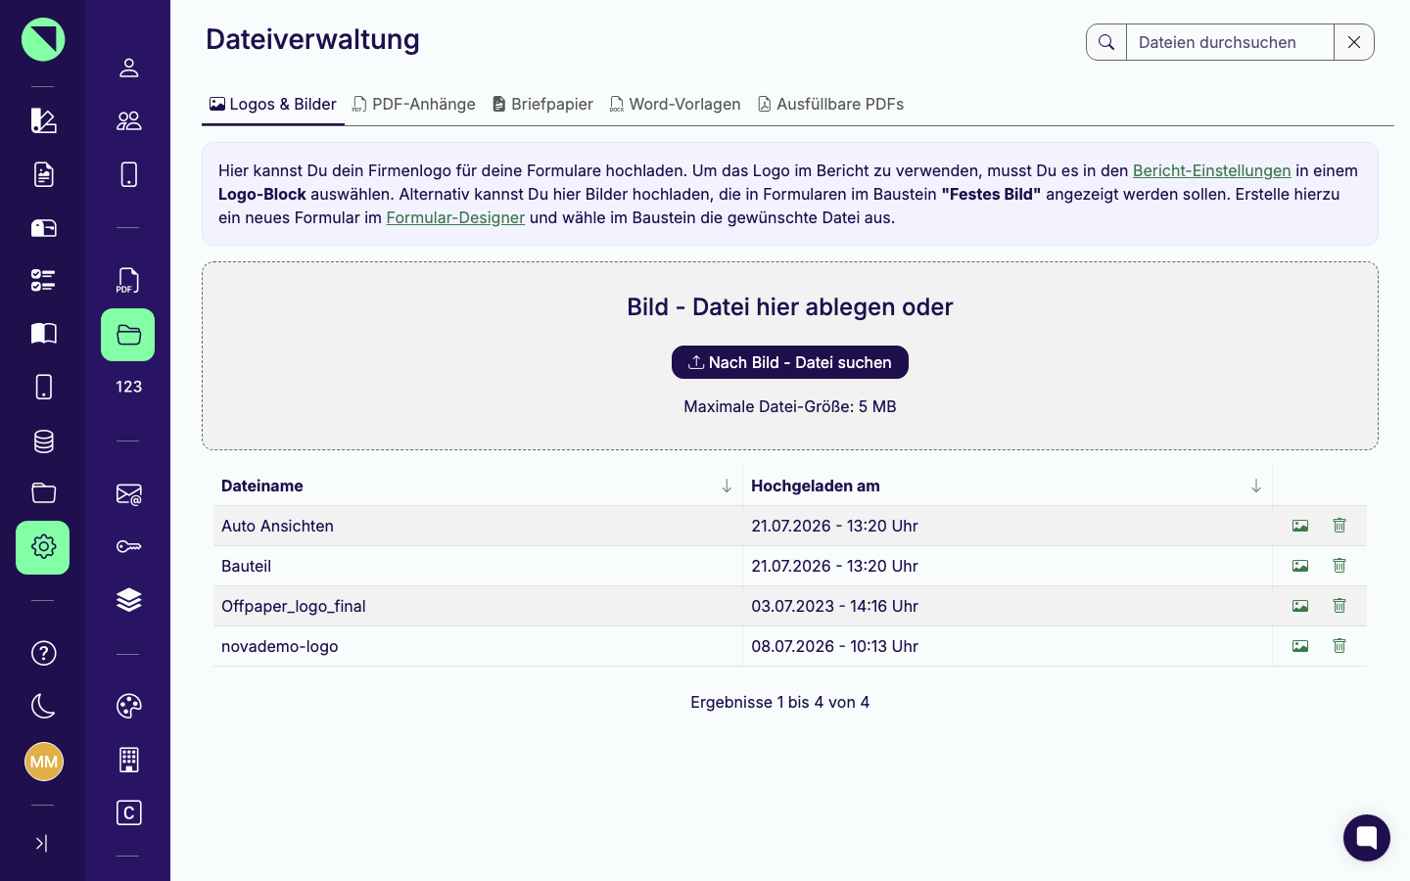The height and width of the screenshot is (881, 1410).
Task: Open the chat bubble widget
Action: [x=1367, y=838]
